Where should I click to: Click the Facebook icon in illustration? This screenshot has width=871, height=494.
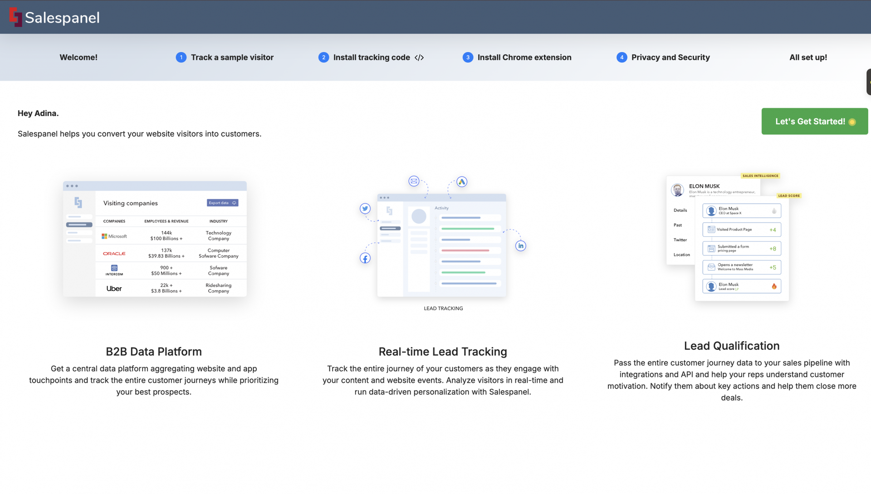(365, 258)
